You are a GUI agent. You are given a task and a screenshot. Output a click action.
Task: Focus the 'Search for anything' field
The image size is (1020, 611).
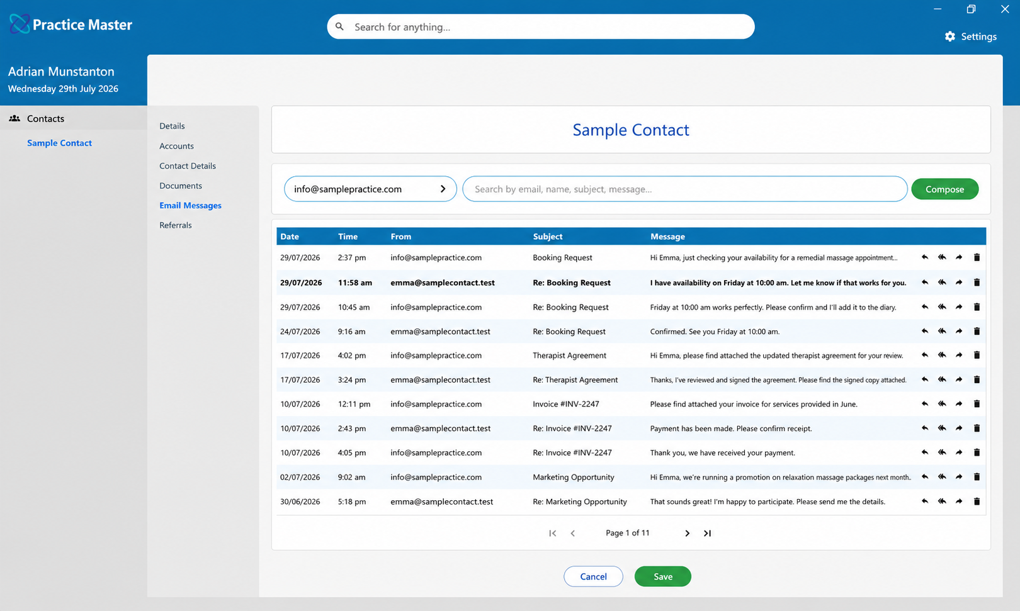[541, 26]
